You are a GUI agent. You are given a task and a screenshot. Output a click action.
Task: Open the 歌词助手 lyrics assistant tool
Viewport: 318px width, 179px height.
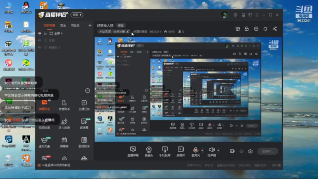point(84,142)
